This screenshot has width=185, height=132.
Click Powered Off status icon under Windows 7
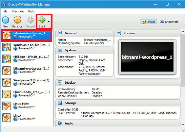[x=15, y=49]
